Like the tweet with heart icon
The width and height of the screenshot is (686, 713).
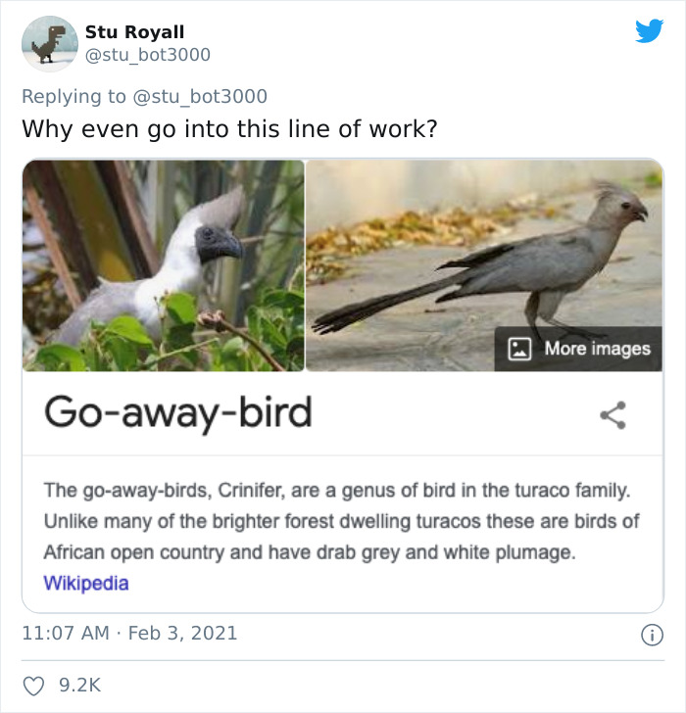(35, 687)
